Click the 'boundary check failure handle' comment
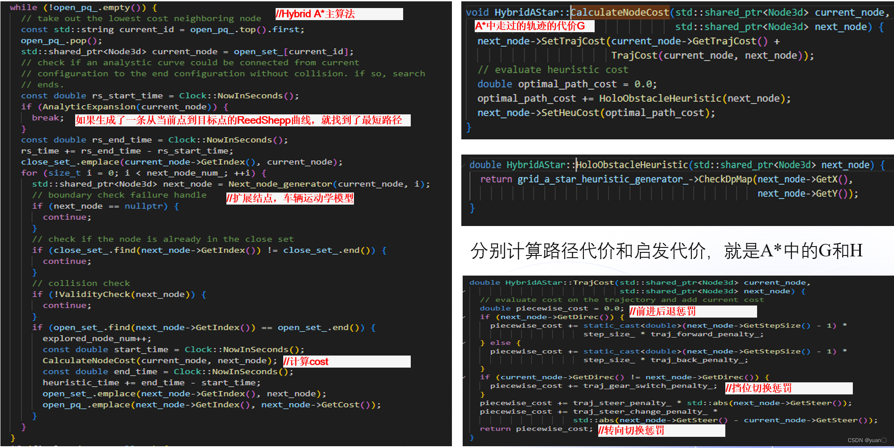Image resolution: width=894 pixels, height=448 pixels. click(119, 195)
